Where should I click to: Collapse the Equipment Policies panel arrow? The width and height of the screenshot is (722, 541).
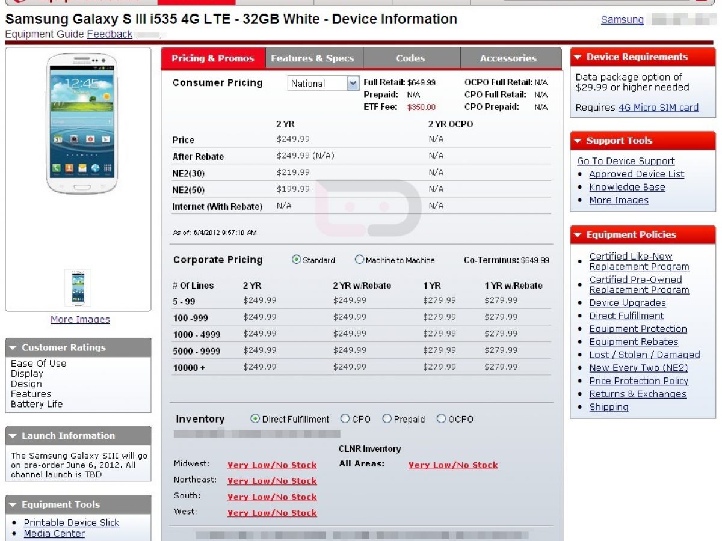point(578,235)
